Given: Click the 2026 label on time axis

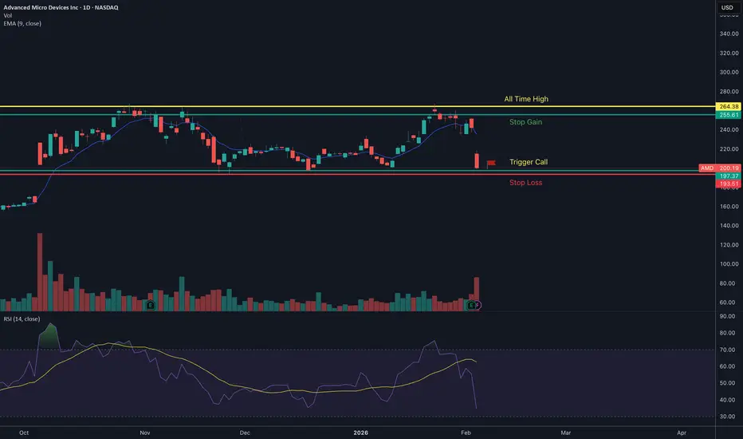Looking at the screenshot, I should [360, 433].
